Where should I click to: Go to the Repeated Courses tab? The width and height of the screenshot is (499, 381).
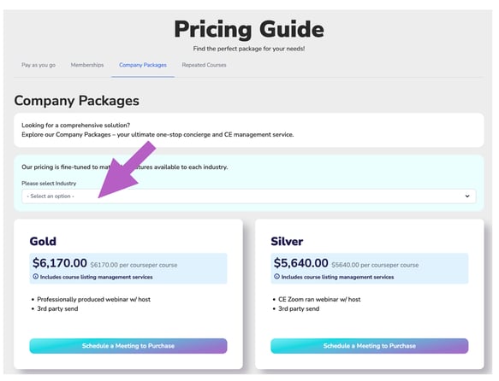[204, 65]
